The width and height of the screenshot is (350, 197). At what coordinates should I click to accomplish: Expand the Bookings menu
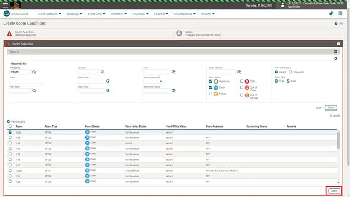coord(74,14)
